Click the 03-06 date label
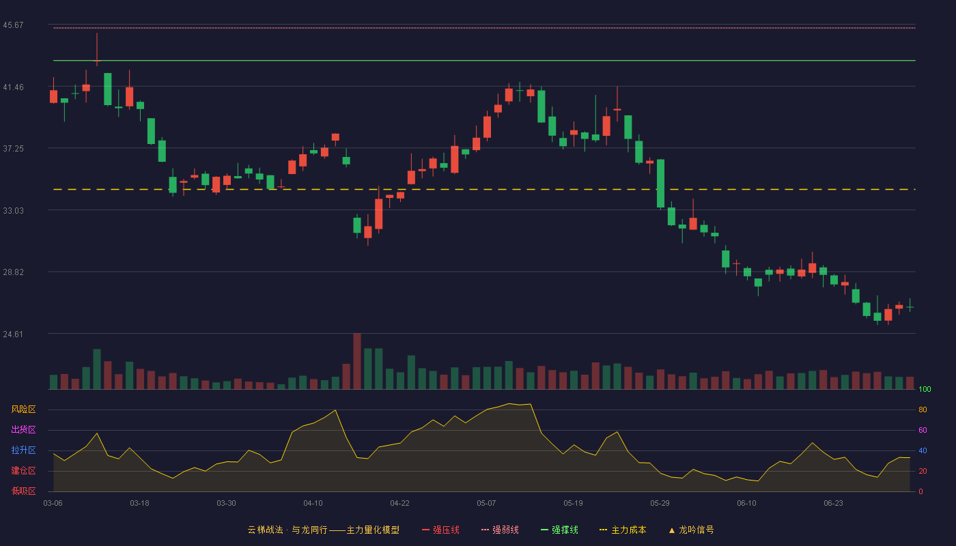The image size is (956, 546). 53,503
